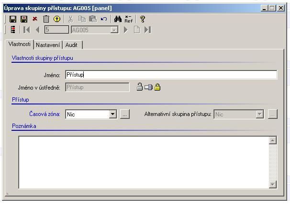Viewport: 290px width, 207px height.
Task: Click the panel icon between the padlocks
Action: click(148, 87)
